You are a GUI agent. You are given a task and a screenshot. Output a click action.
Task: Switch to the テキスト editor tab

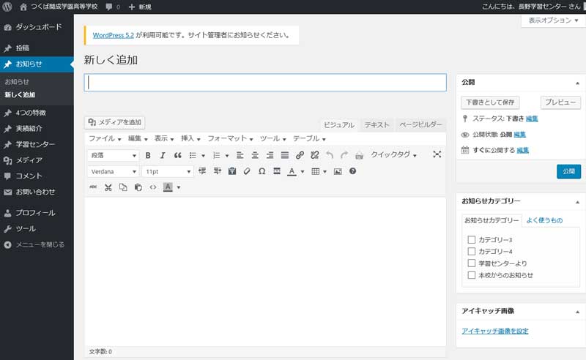click(377, 124)
